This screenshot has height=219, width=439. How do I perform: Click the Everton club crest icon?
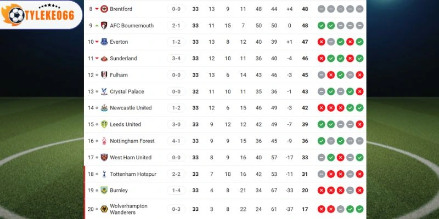tap(104, 42)
